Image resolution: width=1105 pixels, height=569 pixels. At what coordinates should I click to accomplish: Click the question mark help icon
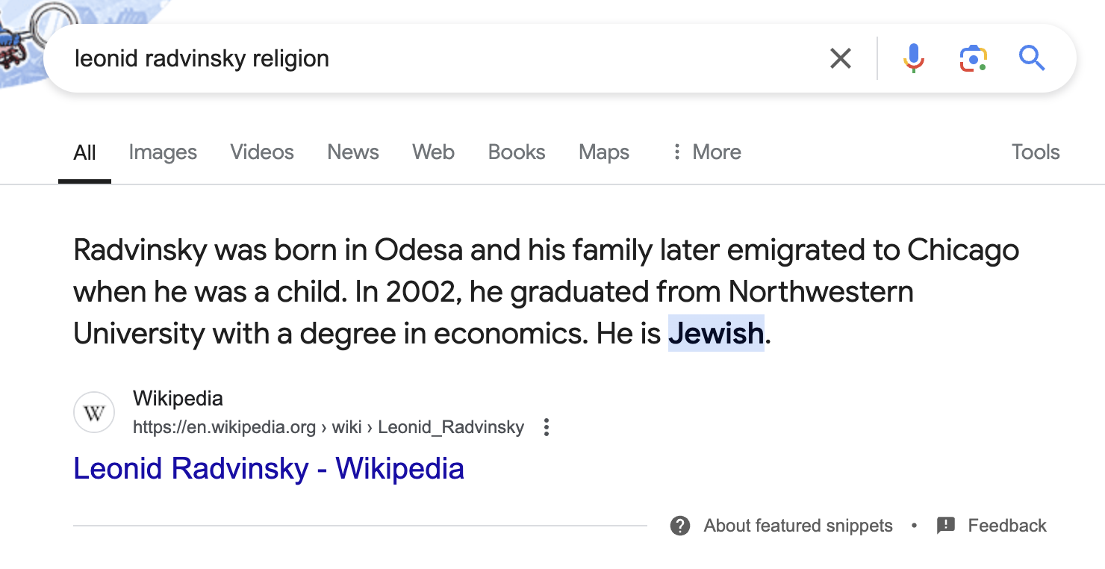[680, 526]
